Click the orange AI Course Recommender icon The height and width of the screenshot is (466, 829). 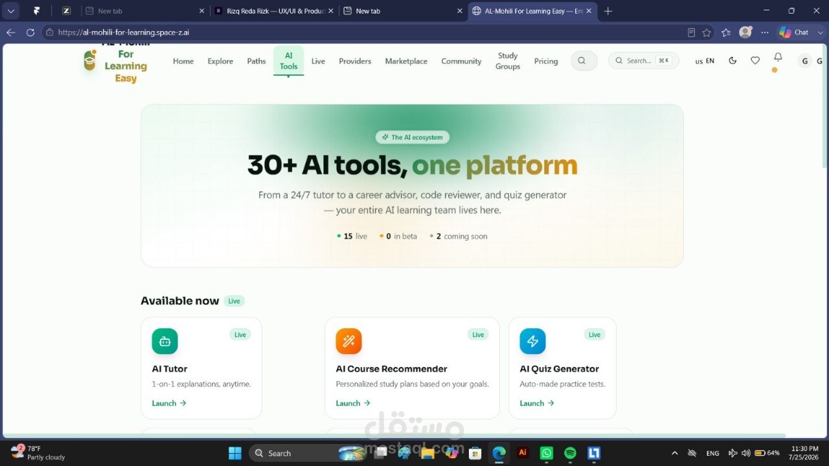348,341
